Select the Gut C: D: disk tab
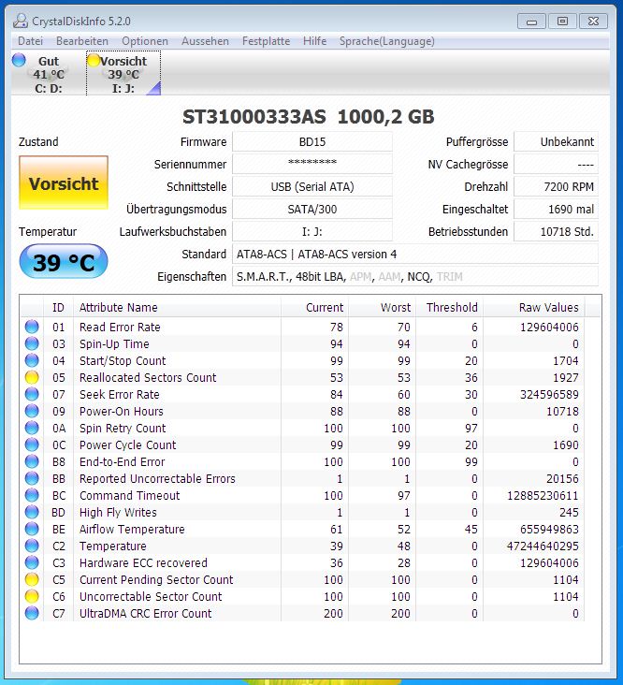Image resolution: width=623 pixels, height=685 pixels. pos(48,73)
